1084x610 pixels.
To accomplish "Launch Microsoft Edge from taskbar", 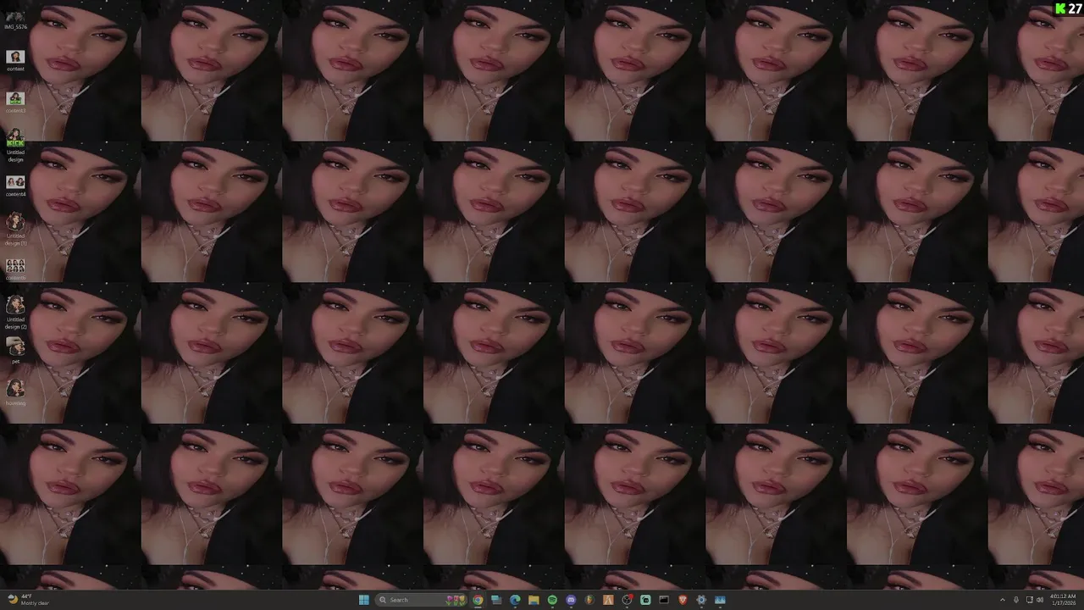I will click(x=515, y=600).
